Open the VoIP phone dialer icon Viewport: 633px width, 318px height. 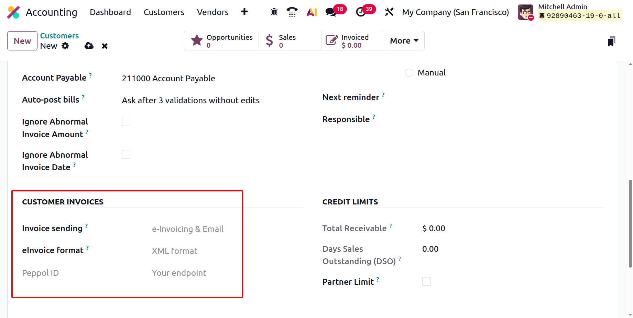pyautogui.click(x=292, y=12)
